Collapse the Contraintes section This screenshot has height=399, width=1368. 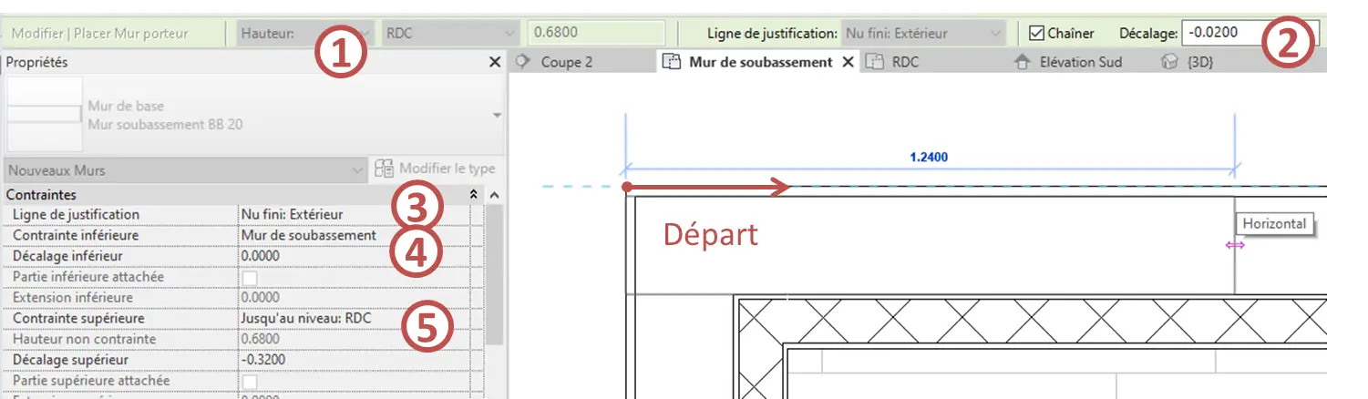coord(473,195)
